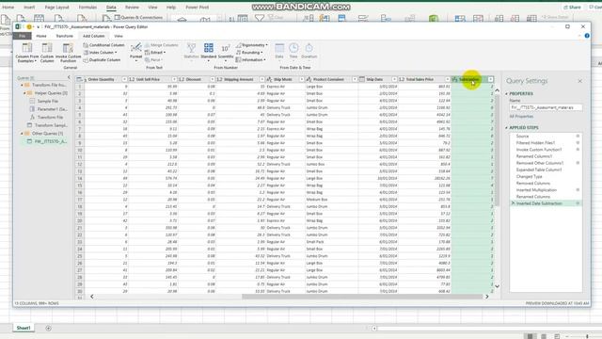Click Invoke Custom Function icon
The image size is (602, 339).
pos(68,48)
